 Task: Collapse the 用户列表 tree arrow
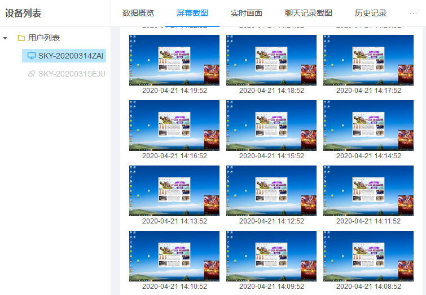(x=5, y=38)
